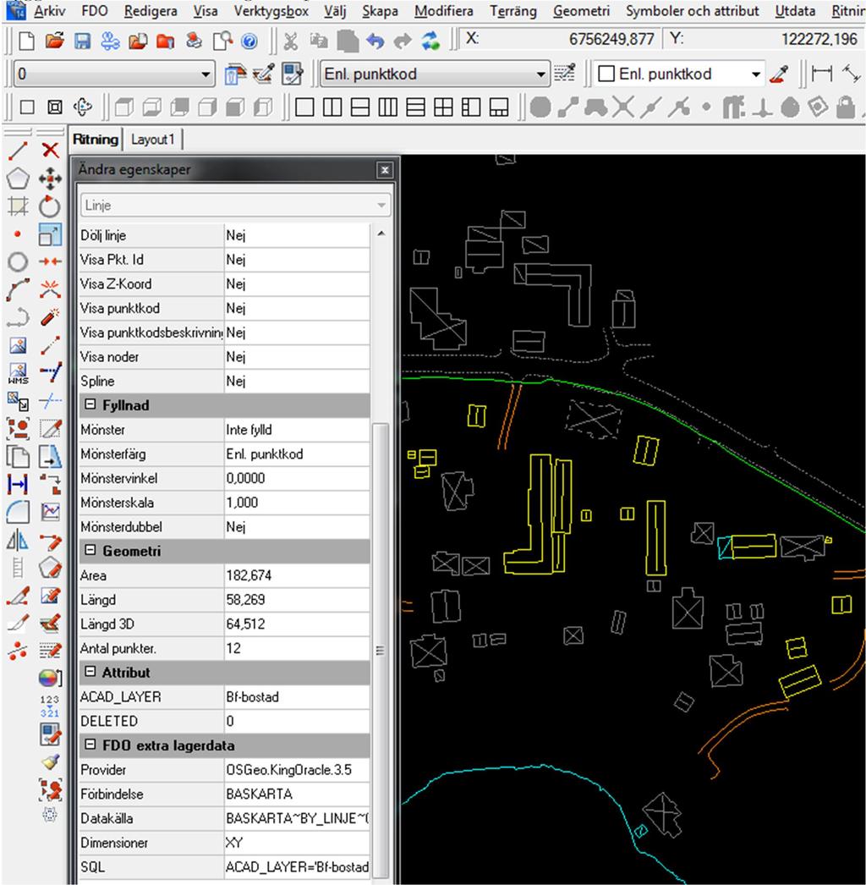Toggle the diamond-shaped snap icon
Viewport: 866px width, 885px height.
pyautogui.click(x=818, y=107)
